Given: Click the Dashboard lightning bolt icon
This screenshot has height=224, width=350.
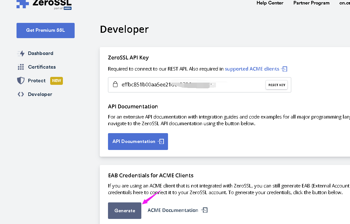Looking at the screenshot, I should click(21, 53).
